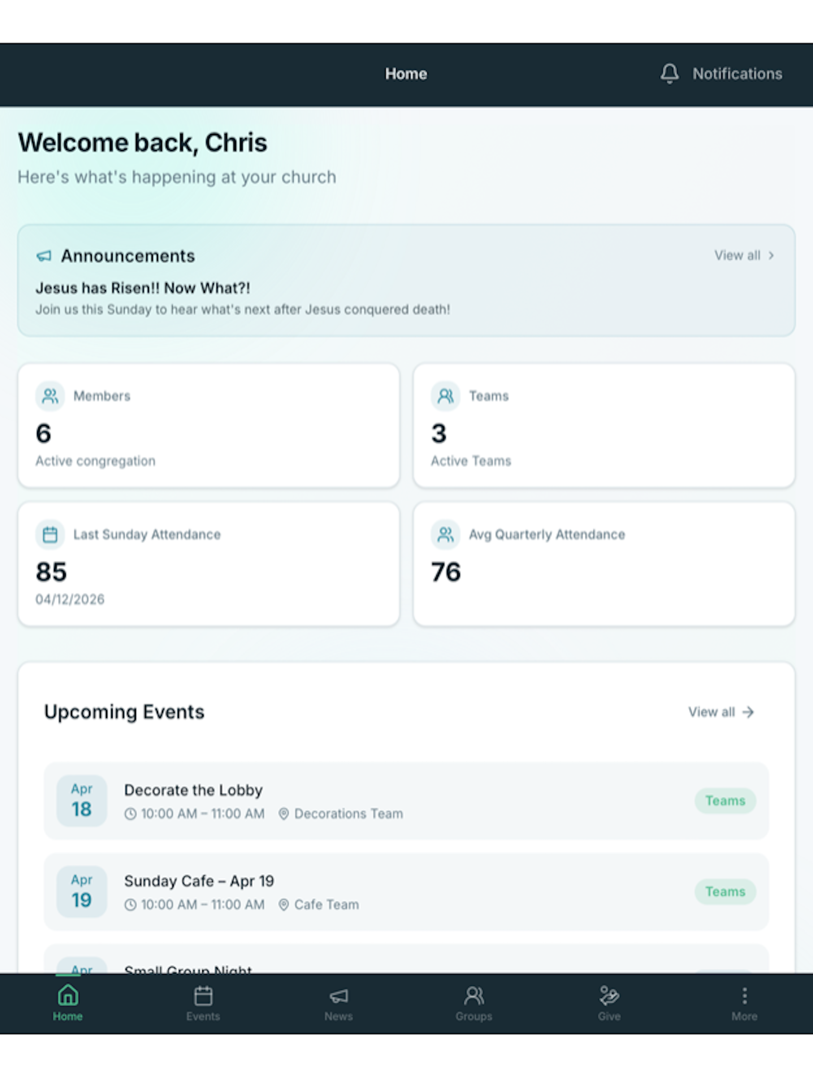Viewport: 813px width, 1084px height.
Task: Click the Home title in header
Action: 406,74
